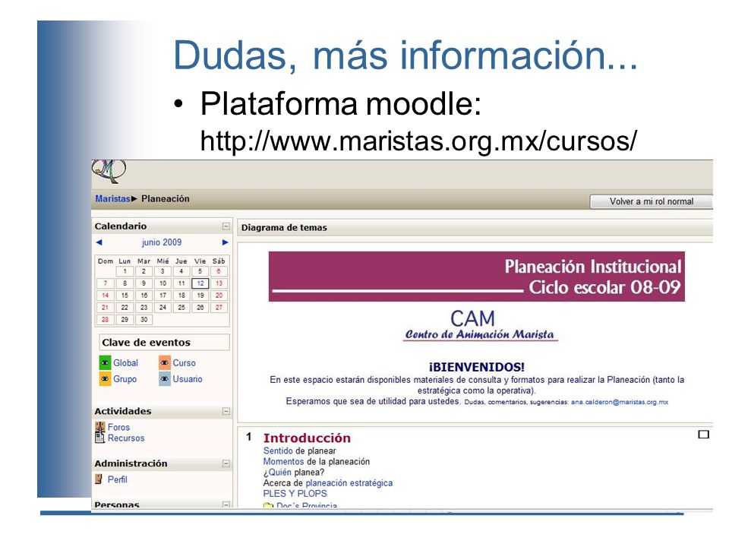
Task: Click the Diagrama de temas heading
Action: point(284,227)
